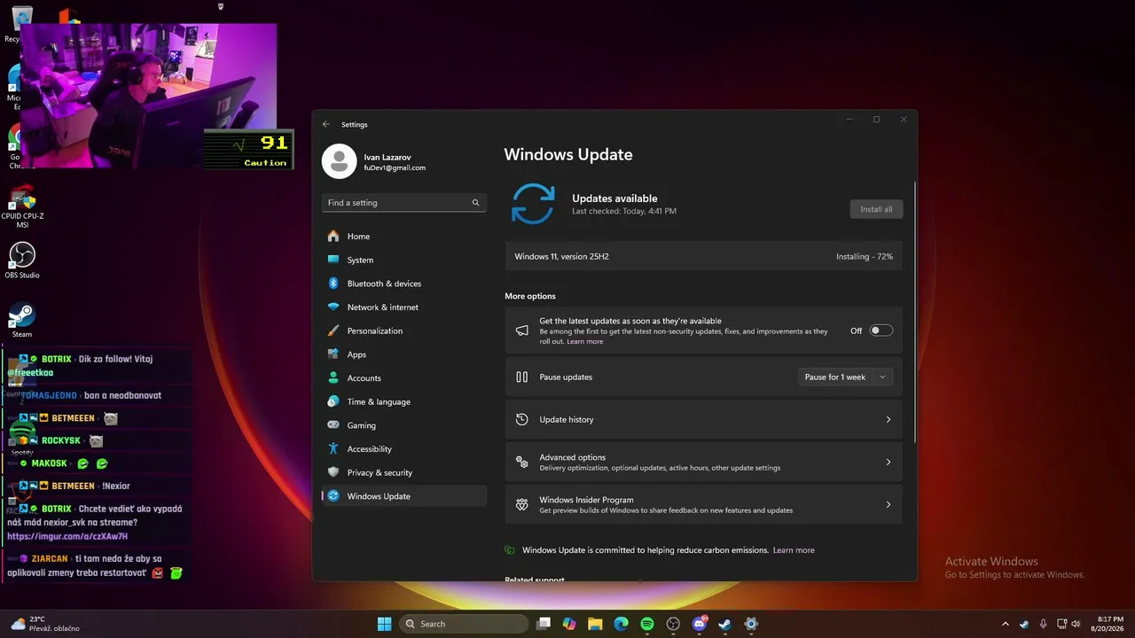This screenshot has height=638, width=1135.
Task: Go to Time & language settings
Action: [x=404, y=401]
